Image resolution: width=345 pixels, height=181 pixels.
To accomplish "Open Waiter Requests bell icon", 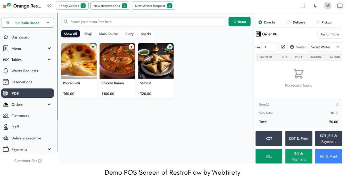I will (x=6, y=71).
